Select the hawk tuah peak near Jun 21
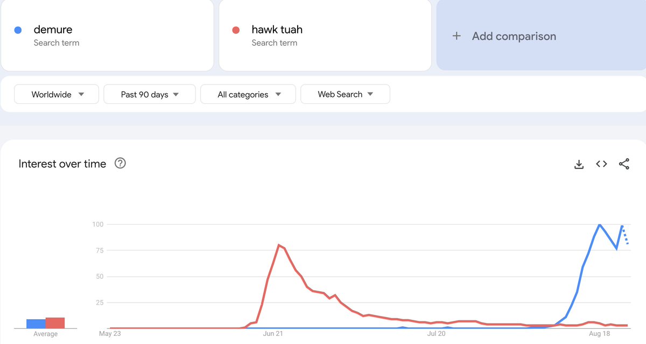The width and height of the screenshot is (646, 344). point(279,245)
